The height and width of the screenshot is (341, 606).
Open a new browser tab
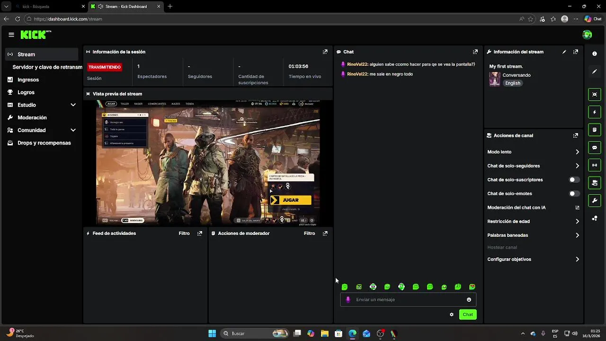(170, 7)
